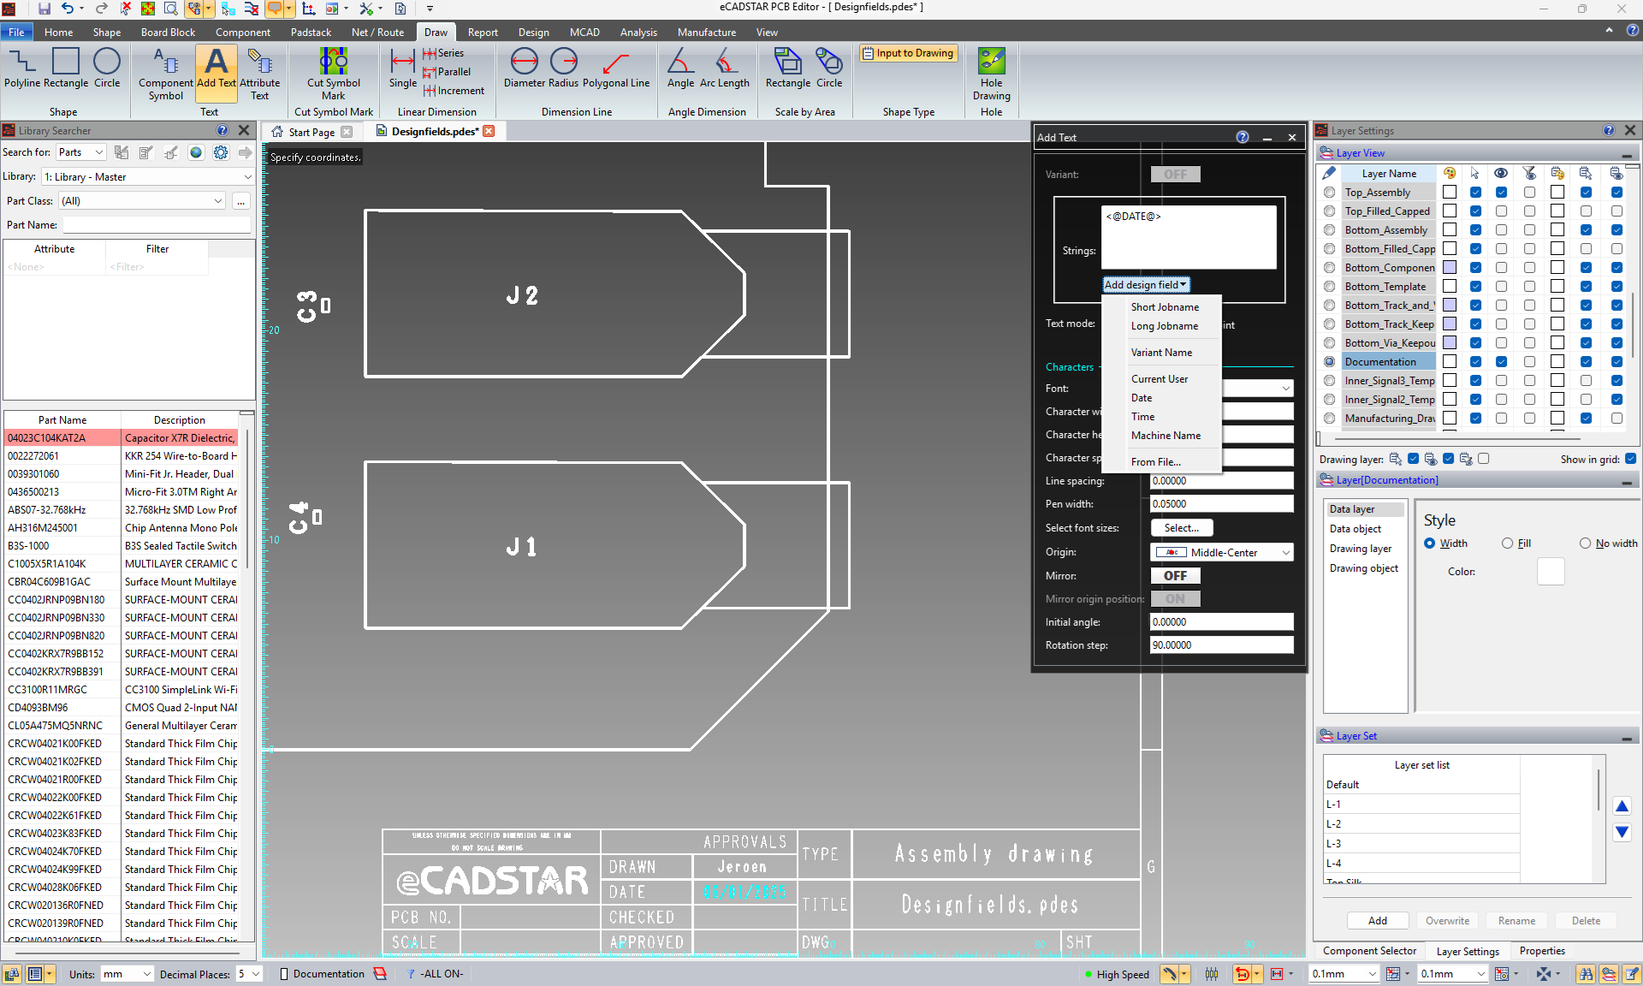Image resolution: width=1643 pixels, height=986 pixels.
Task: Open the Add design field dropdown
Action: point(1146,285)
